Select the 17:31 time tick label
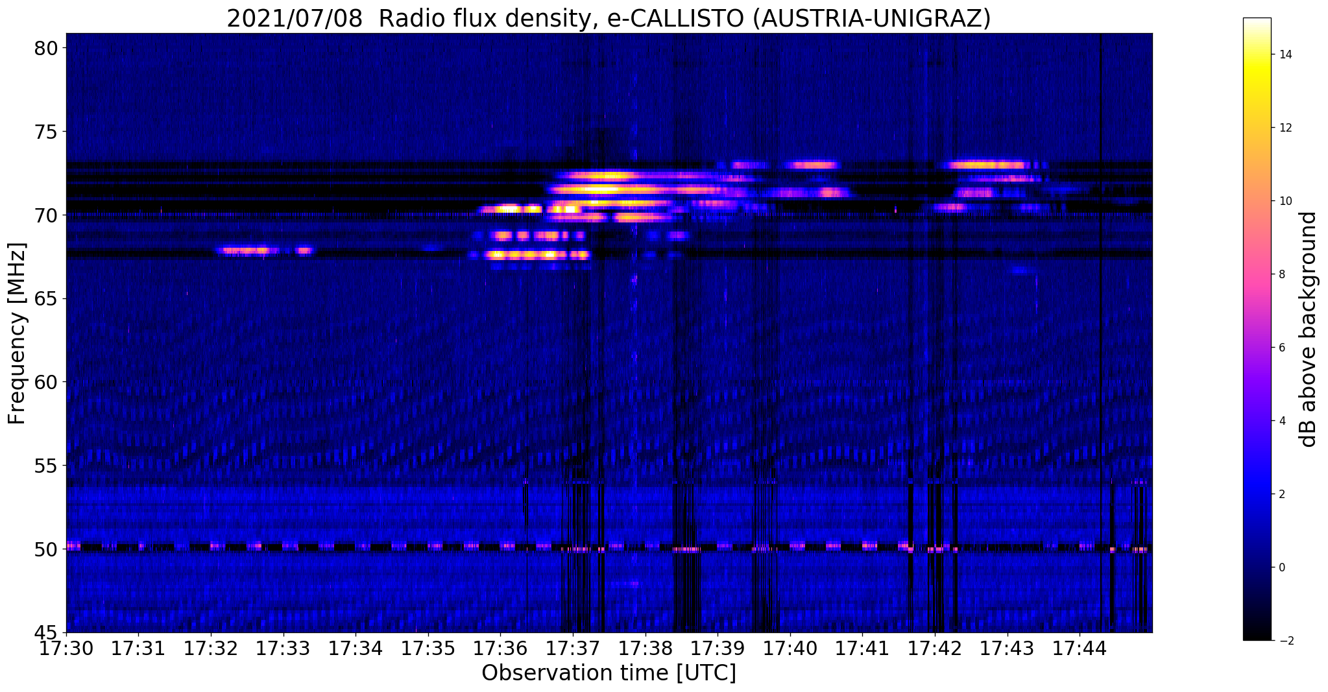This screenshot has width=1328, height=692. point(139,648)
